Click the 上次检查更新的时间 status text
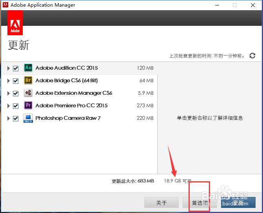Viewport: 263px width, 213px height. (207, 56)
